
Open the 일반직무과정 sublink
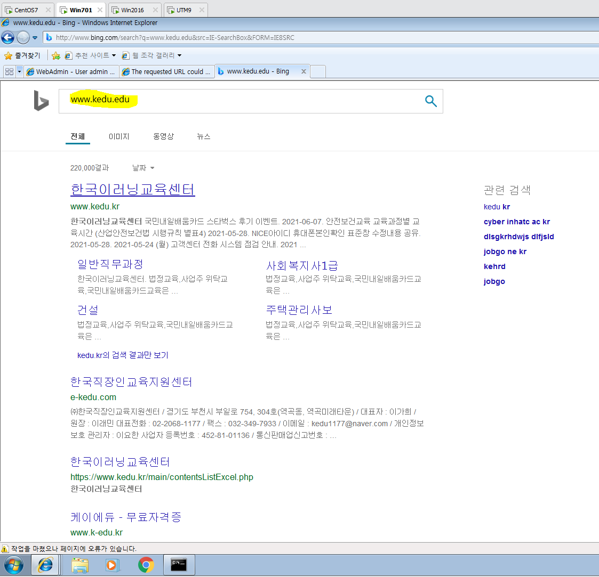[x=110, y=264]
